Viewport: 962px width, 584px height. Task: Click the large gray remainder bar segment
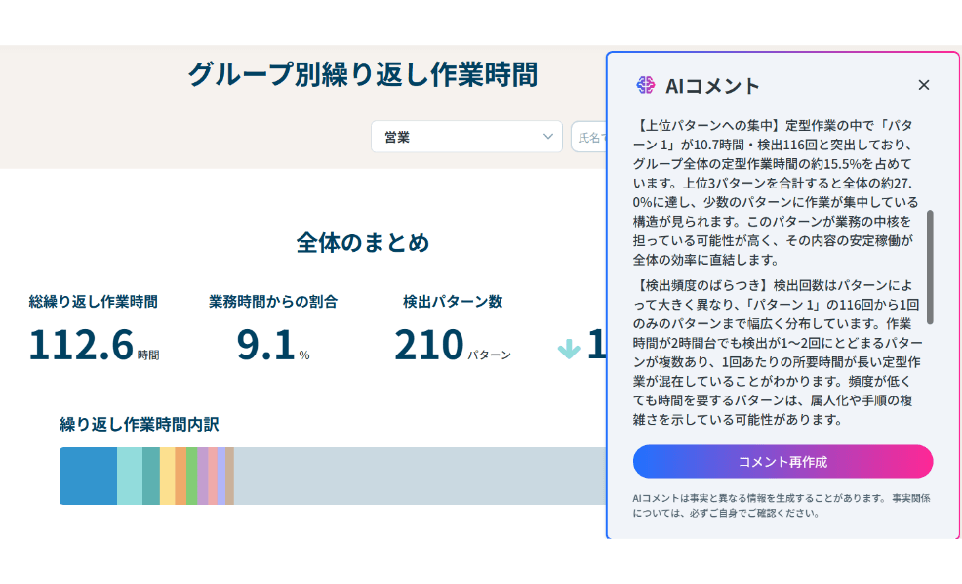pyautogui.click(x=421, y=476)
